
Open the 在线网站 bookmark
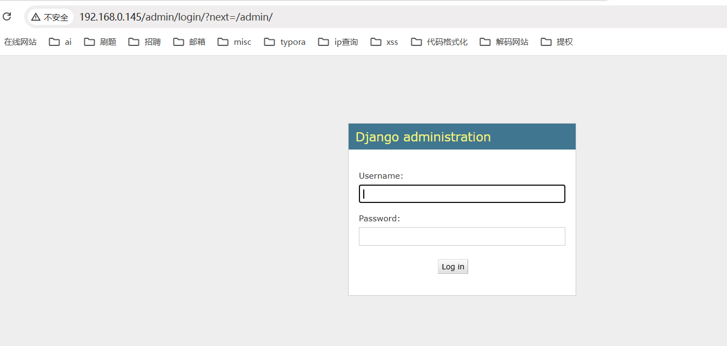pos(21,42)
